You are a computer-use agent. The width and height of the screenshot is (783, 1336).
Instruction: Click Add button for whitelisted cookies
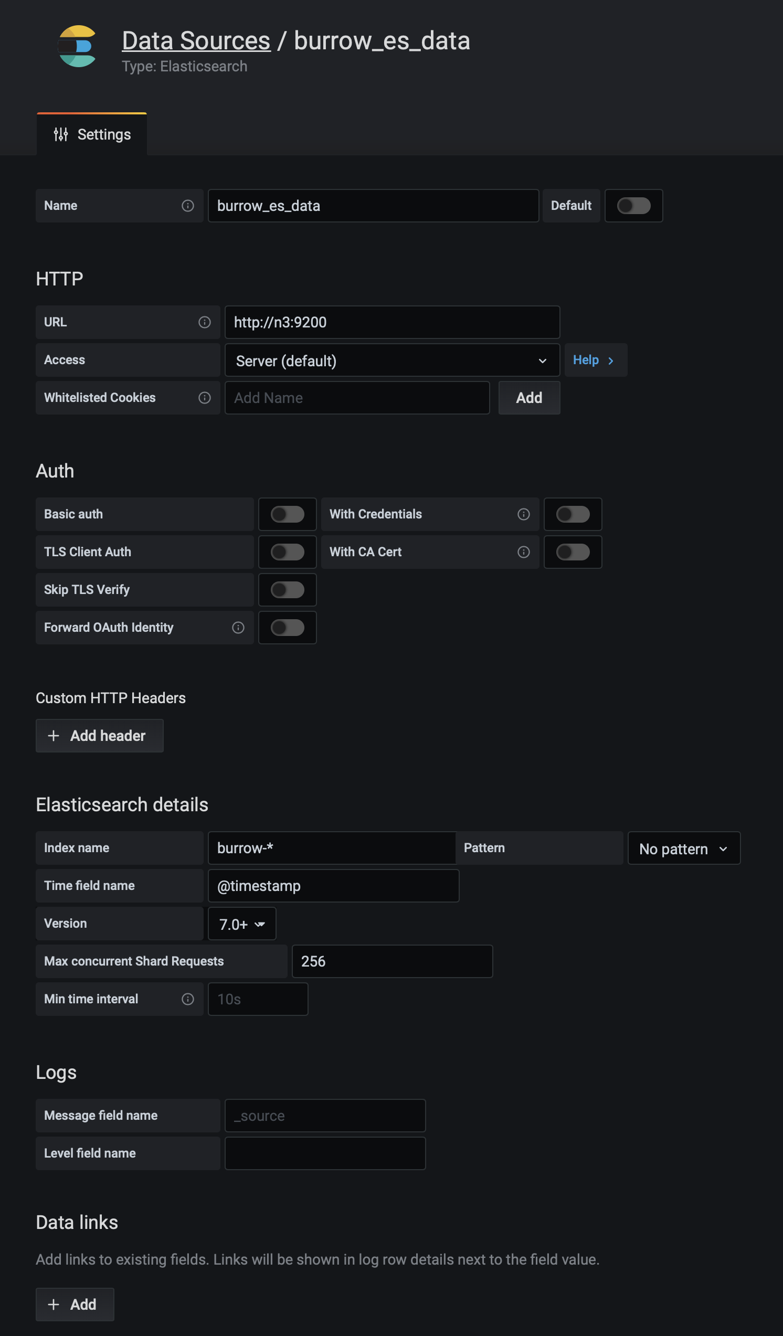pos(529,398)
